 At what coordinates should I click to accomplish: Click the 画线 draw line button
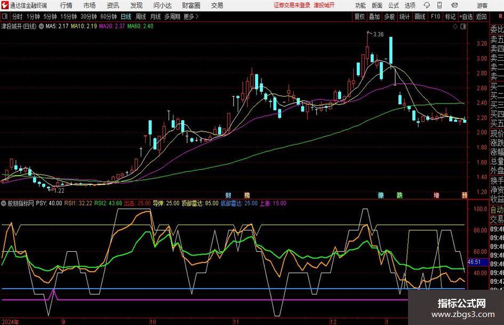click(x=420, y=17)
